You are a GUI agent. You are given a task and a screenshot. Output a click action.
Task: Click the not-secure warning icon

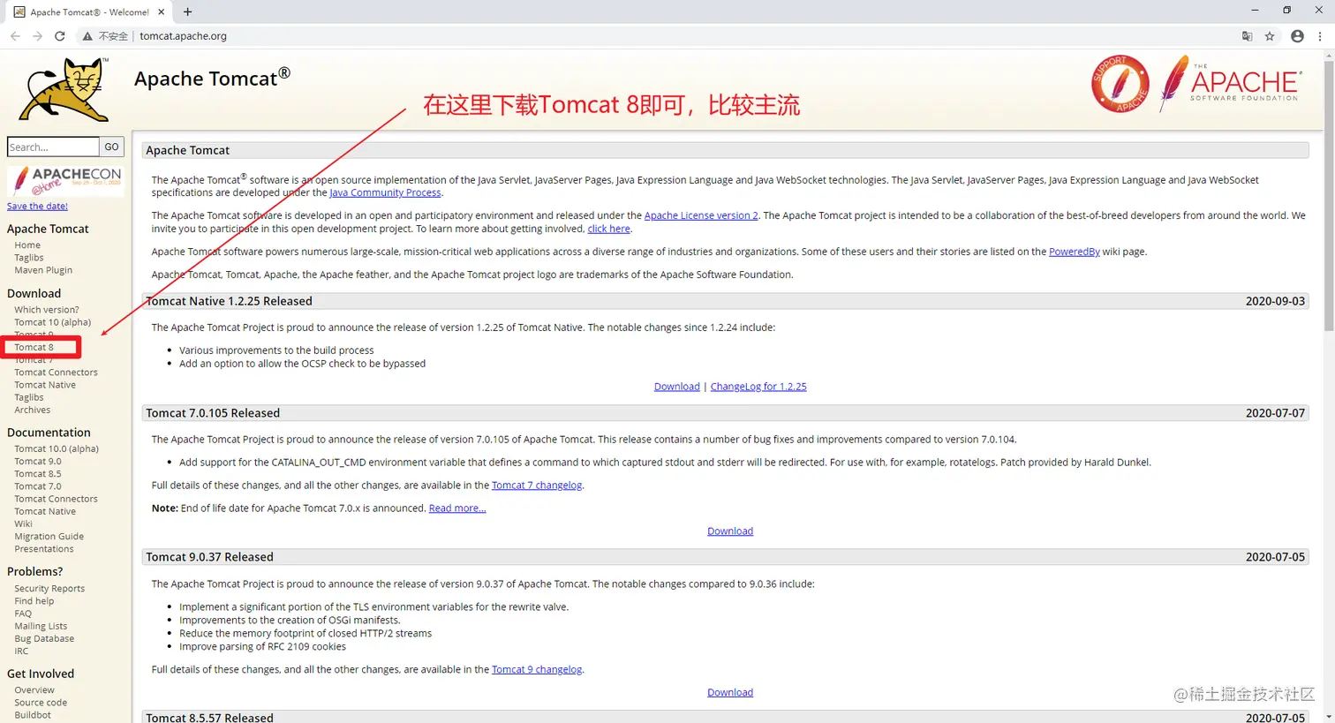[87, 36]
